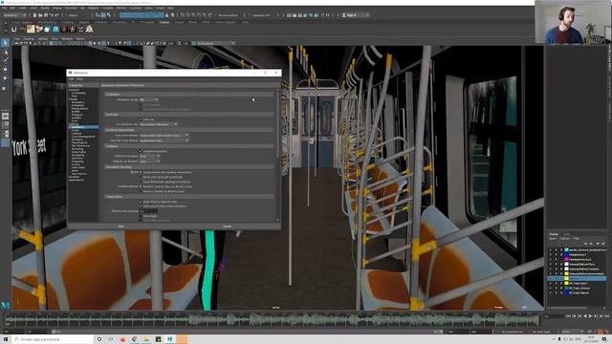Switch to four-view layout icon
Screen dimensions: 612x344
pos(5,125)
